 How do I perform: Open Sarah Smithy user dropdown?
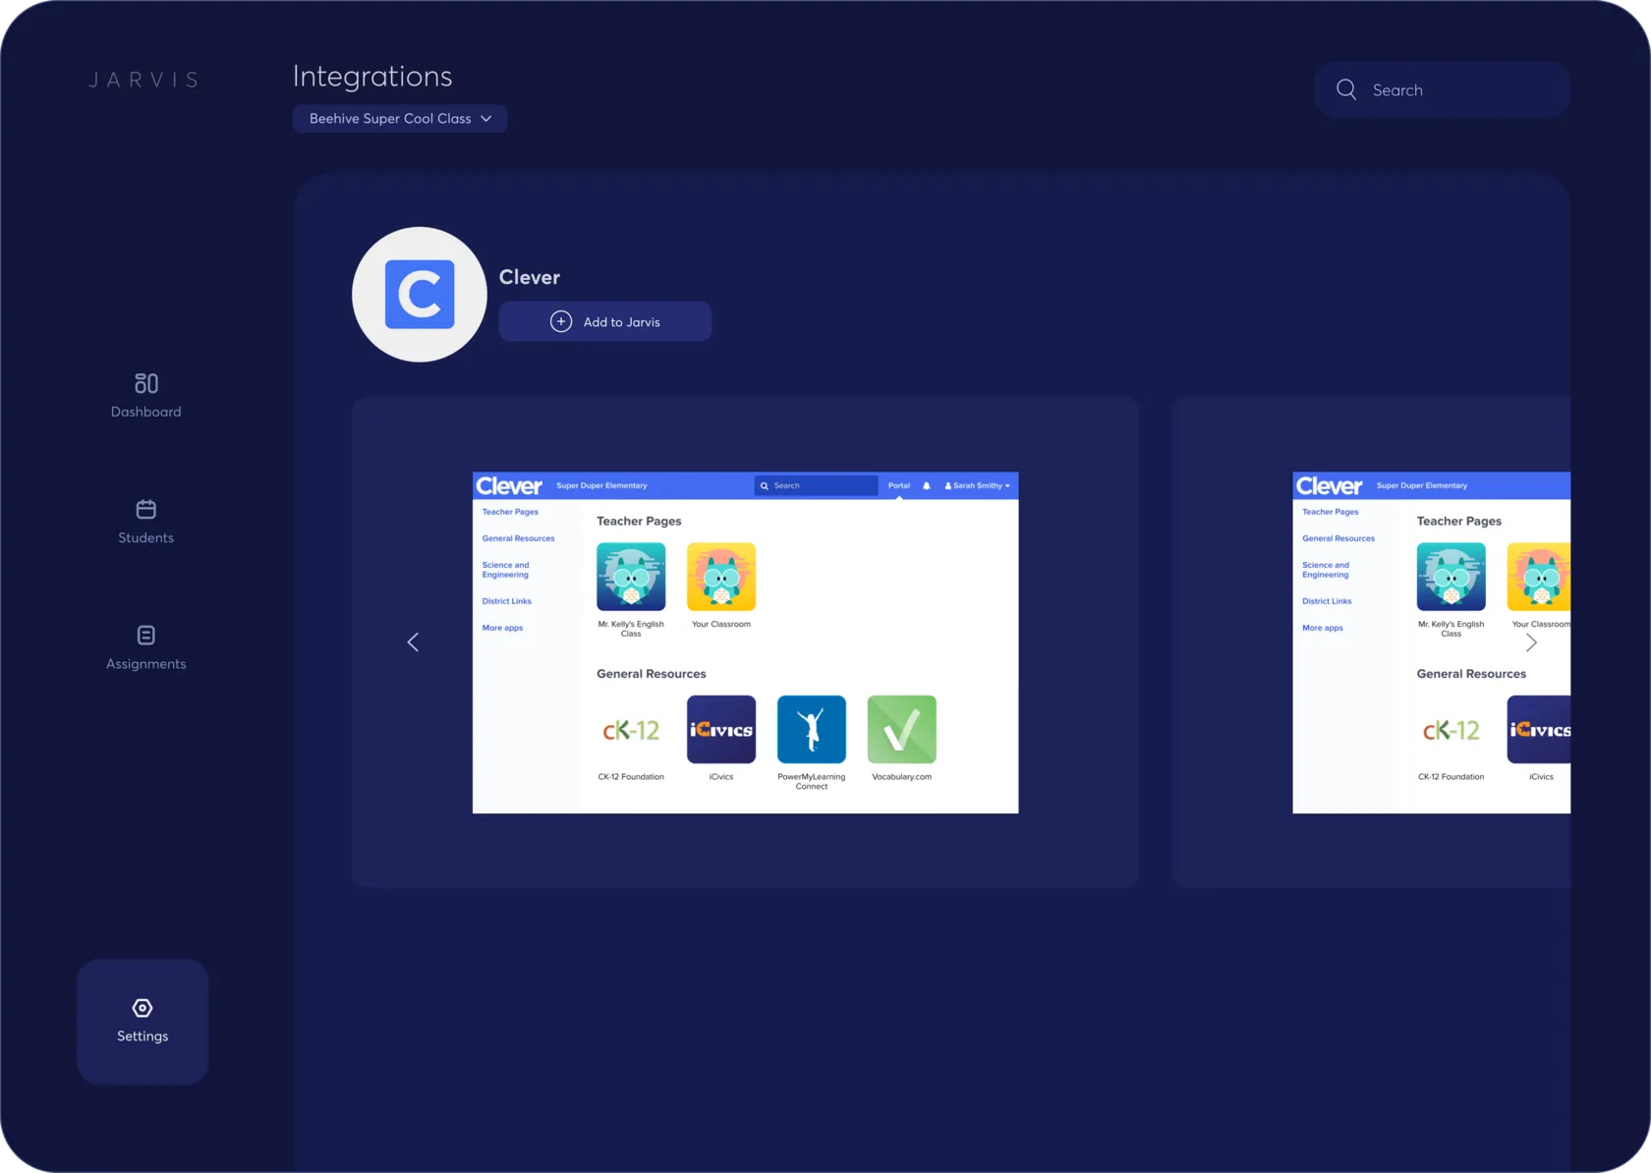(977, 485)
